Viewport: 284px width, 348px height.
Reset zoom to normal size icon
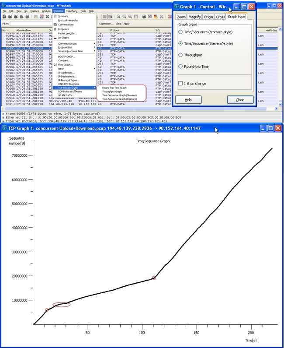tap(130, 17)
